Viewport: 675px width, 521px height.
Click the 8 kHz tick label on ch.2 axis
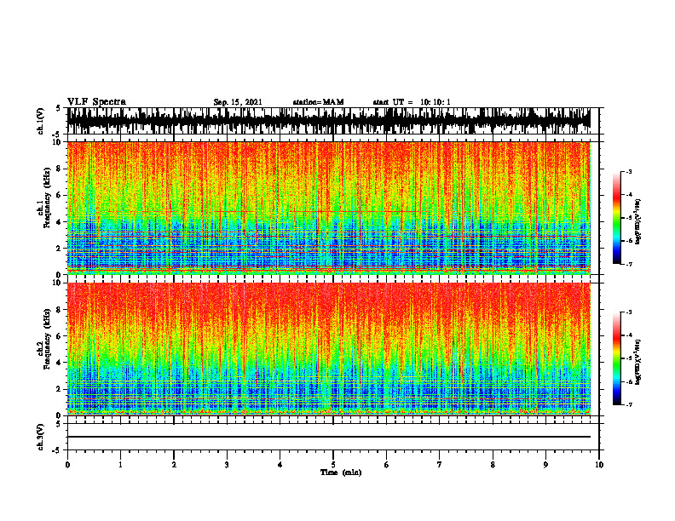pos(60,310)
